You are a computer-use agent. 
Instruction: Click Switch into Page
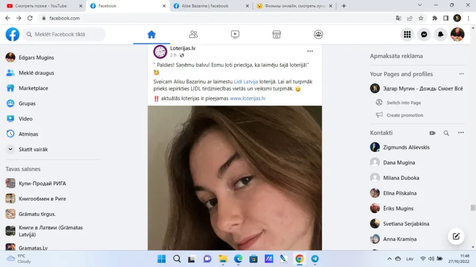pyautogui.click(x=404, y=102)
